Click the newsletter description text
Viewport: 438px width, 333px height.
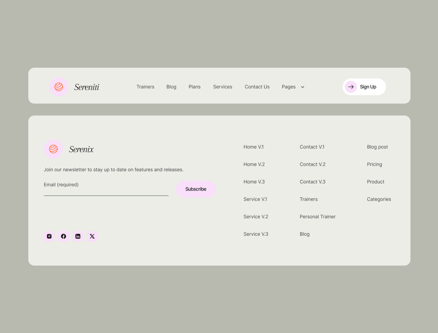(113, 170)
